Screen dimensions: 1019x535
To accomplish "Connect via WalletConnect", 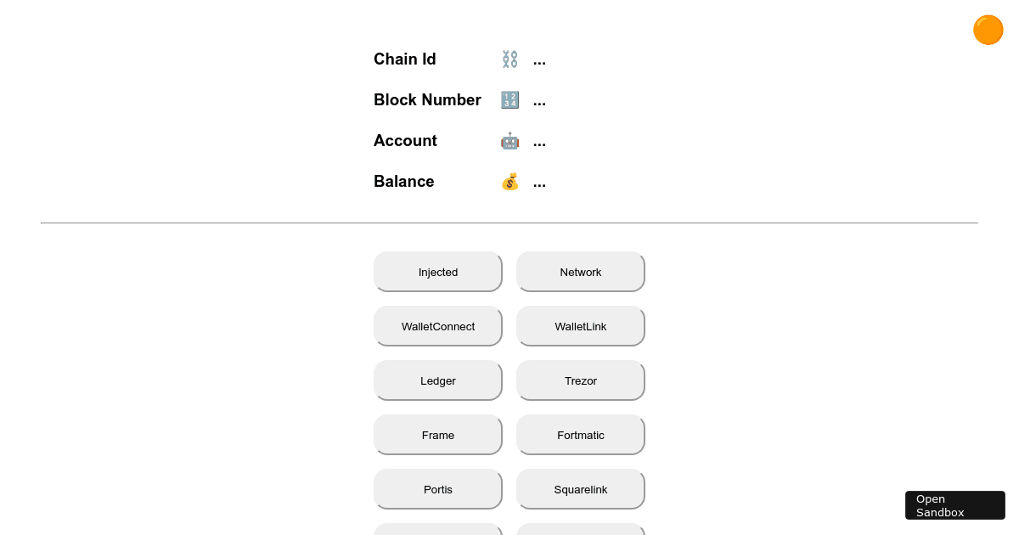I will pos(438,326).
